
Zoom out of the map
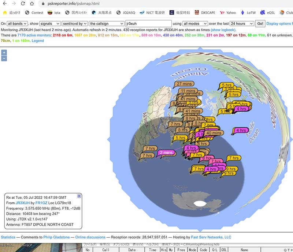[x=4, y=59]
